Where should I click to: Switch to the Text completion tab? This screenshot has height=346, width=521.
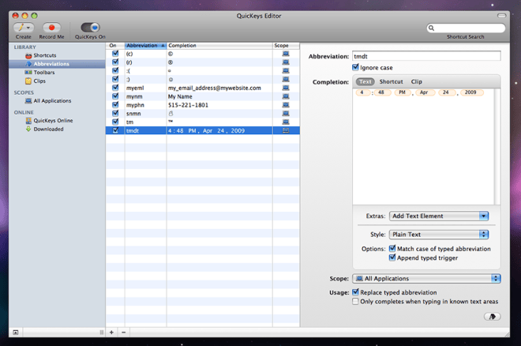[x=365, y=81]
